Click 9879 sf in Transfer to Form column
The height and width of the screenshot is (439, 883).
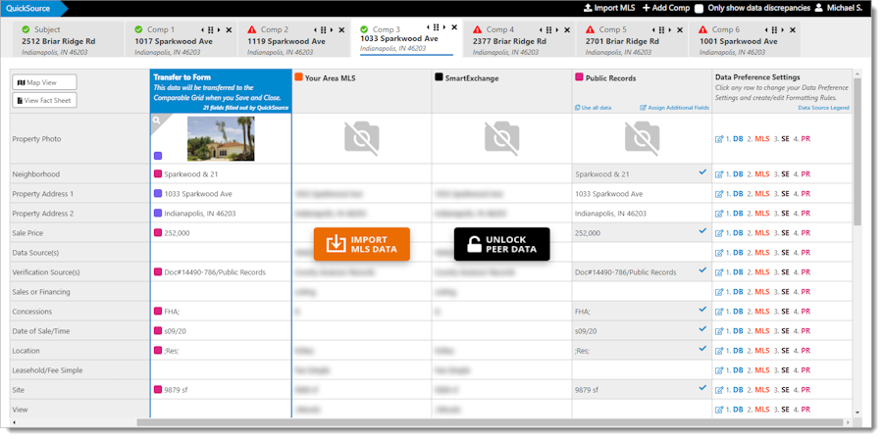pos(176,390)
